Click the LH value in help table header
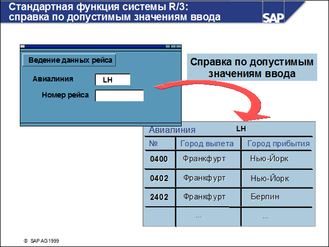Viewport: 329px width, 247px height. [x=241, y=129]
